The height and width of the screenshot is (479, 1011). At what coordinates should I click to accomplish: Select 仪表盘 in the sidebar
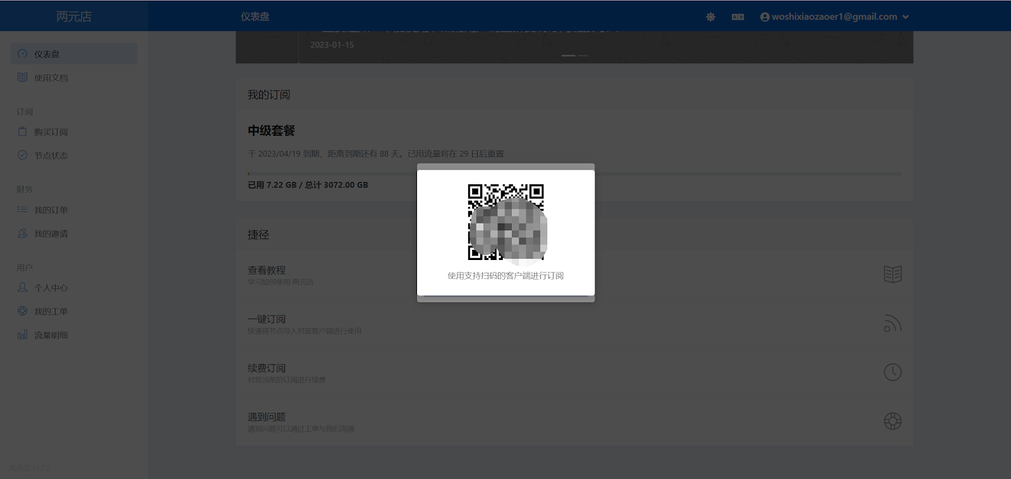click(74, 54)
